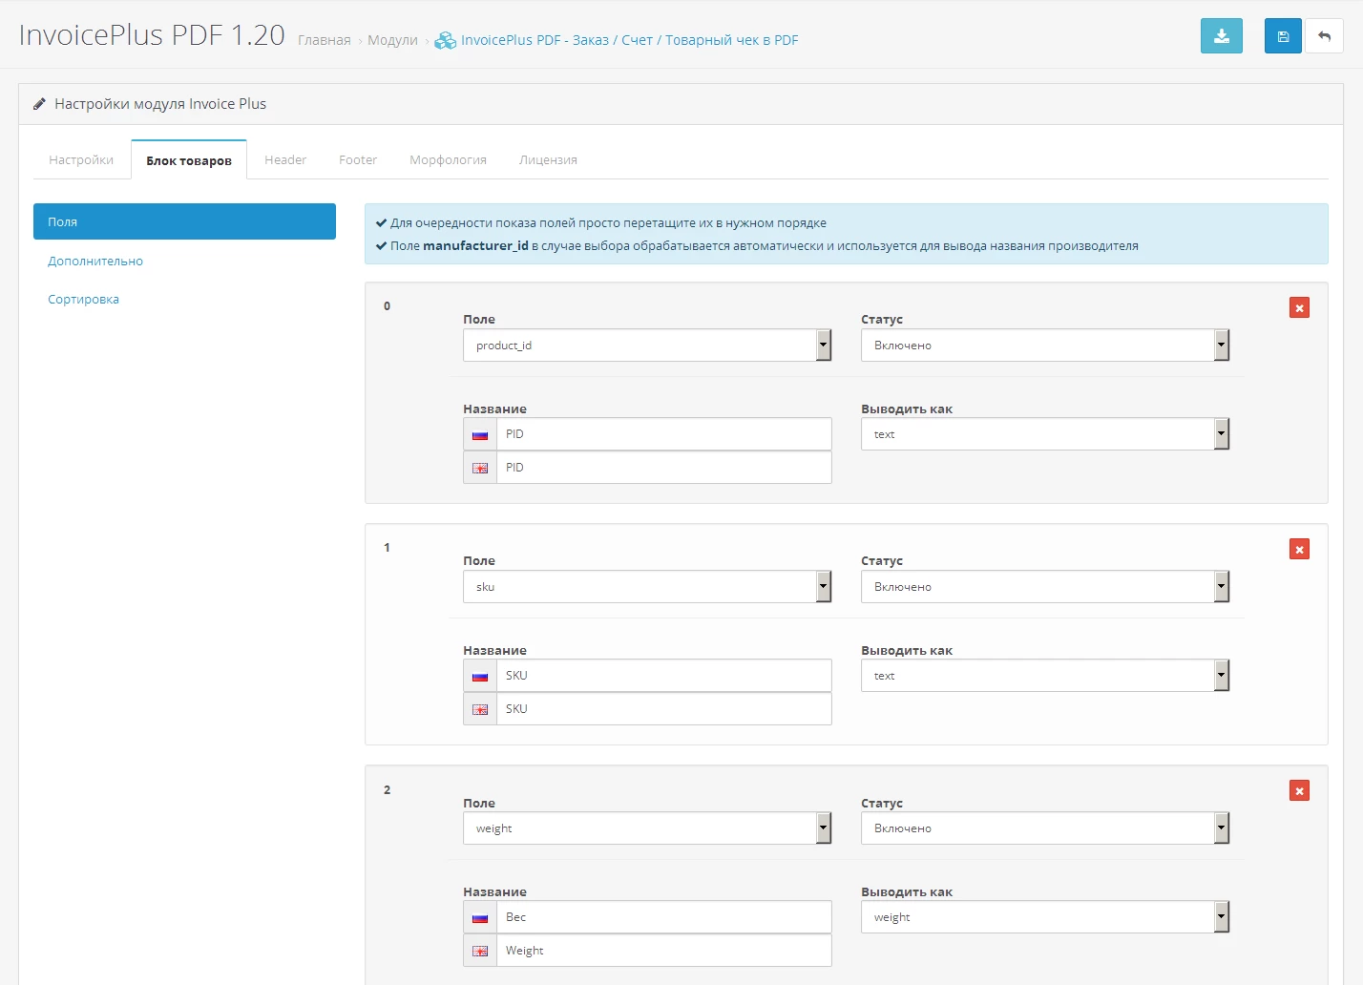
Task: Open Поле dropdown showing sku
Action: pyautogui.click(x=647, y=587)
